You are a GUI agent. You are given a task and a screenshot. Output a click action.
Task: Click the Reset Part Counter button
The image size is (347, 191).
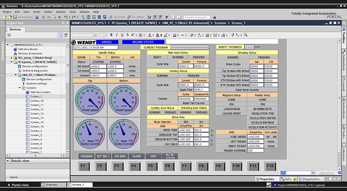tap(193, 103)
